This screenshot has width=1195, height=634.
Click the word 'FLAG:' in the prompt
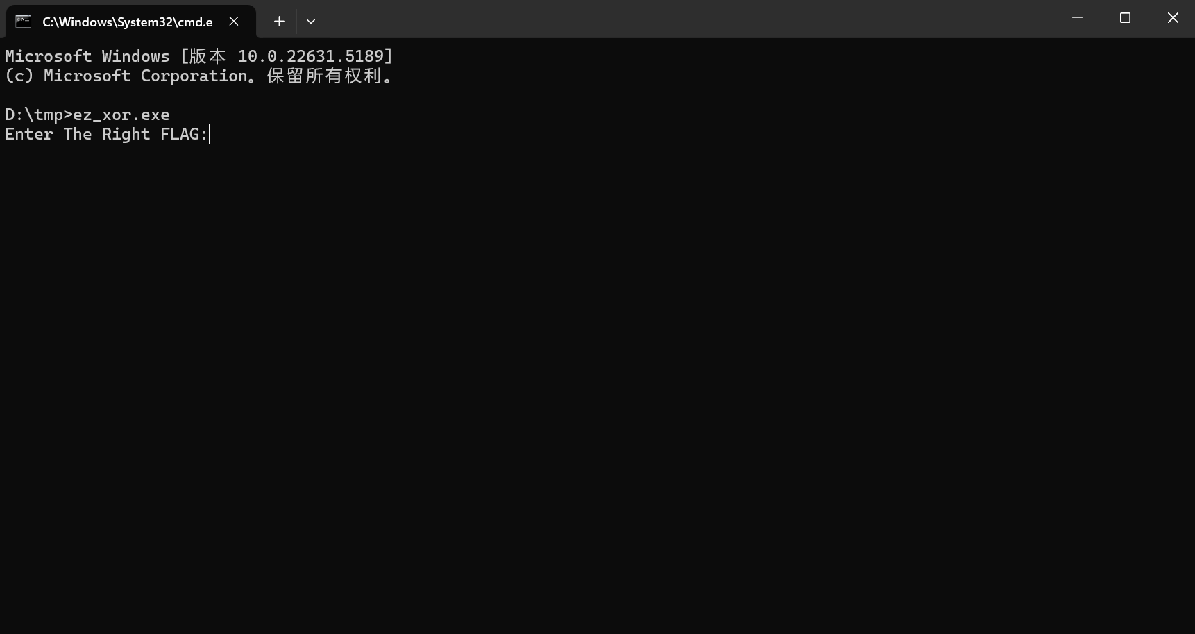184,134
